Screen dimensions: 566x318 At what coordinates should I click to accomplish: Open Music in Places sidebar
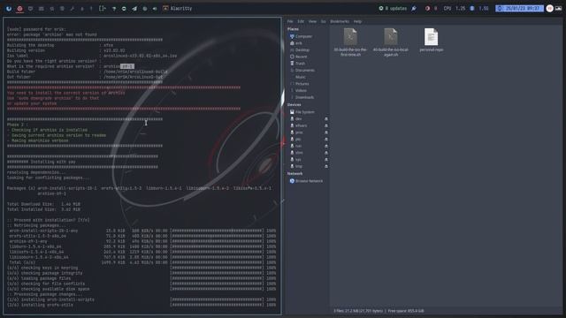tap(301, 77)
